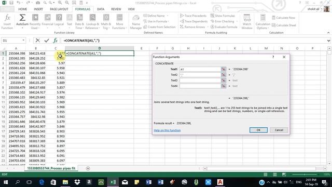This screenshot has height=187, width=332.
Task: Switch to the DATA tab
Action: point(101,9)
